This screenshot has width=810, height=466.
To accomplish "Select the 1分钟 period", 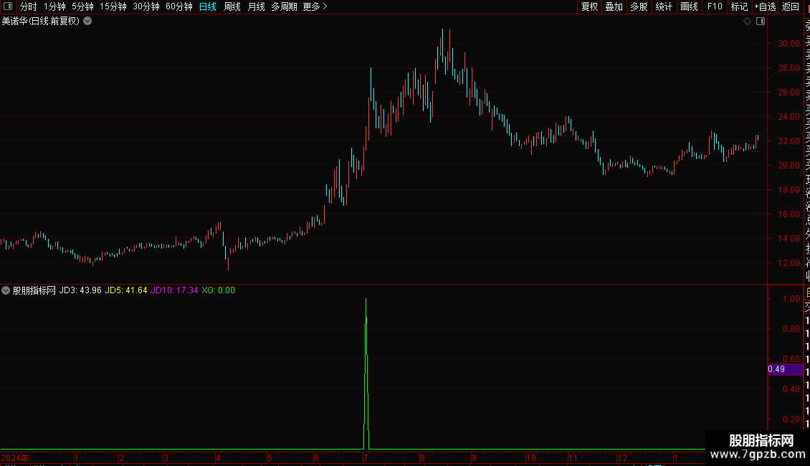I will click(x=54, y=6).
